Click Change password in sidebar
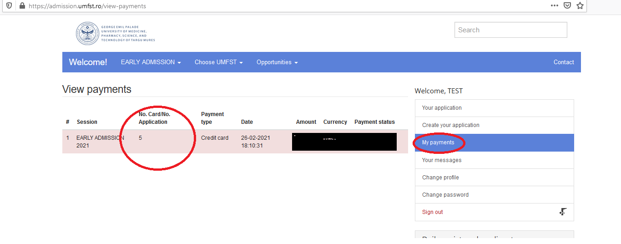Image resolution: width=621 pixels, height=244 pixels. (x=445, y=195)
